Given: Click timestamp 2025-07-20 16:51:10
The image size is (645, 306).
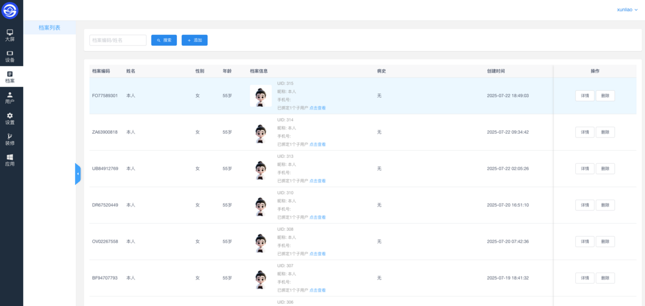Looking at the screenshot, I should [x=508, y=205].
